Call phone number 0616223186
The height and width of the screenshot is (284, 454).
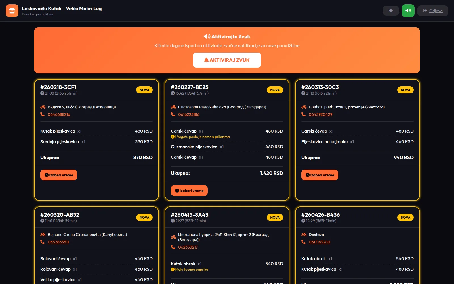click(189, 114)
